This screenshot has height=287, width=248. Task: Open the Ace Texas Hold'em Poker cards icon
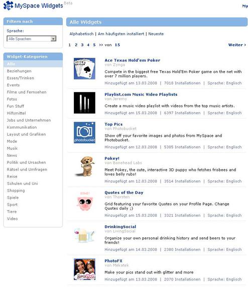click(x=84, y=69)
